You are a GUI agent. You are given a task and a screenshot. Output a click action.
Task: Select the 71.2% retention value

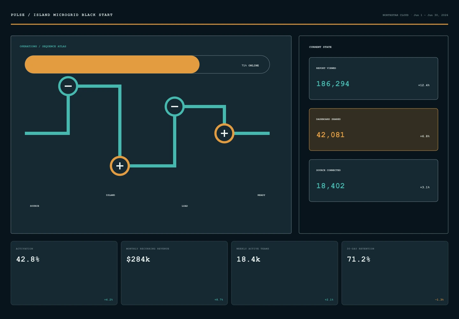tap(359, 259)
